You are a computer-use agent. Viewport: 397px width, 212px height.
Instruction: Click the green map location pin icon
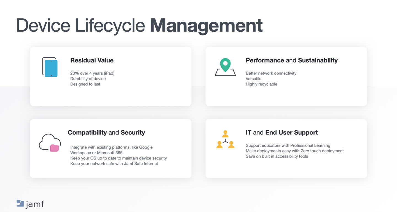225,67
